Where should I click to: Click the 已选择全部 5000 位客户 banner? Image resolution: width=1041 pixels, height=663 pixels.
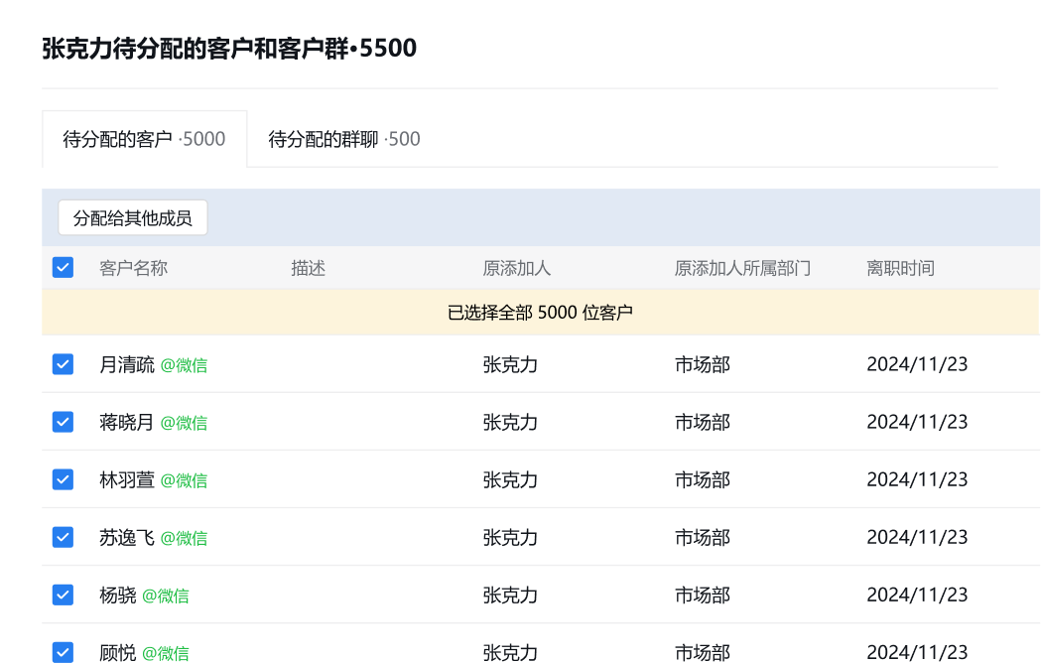tap(540, 313)
